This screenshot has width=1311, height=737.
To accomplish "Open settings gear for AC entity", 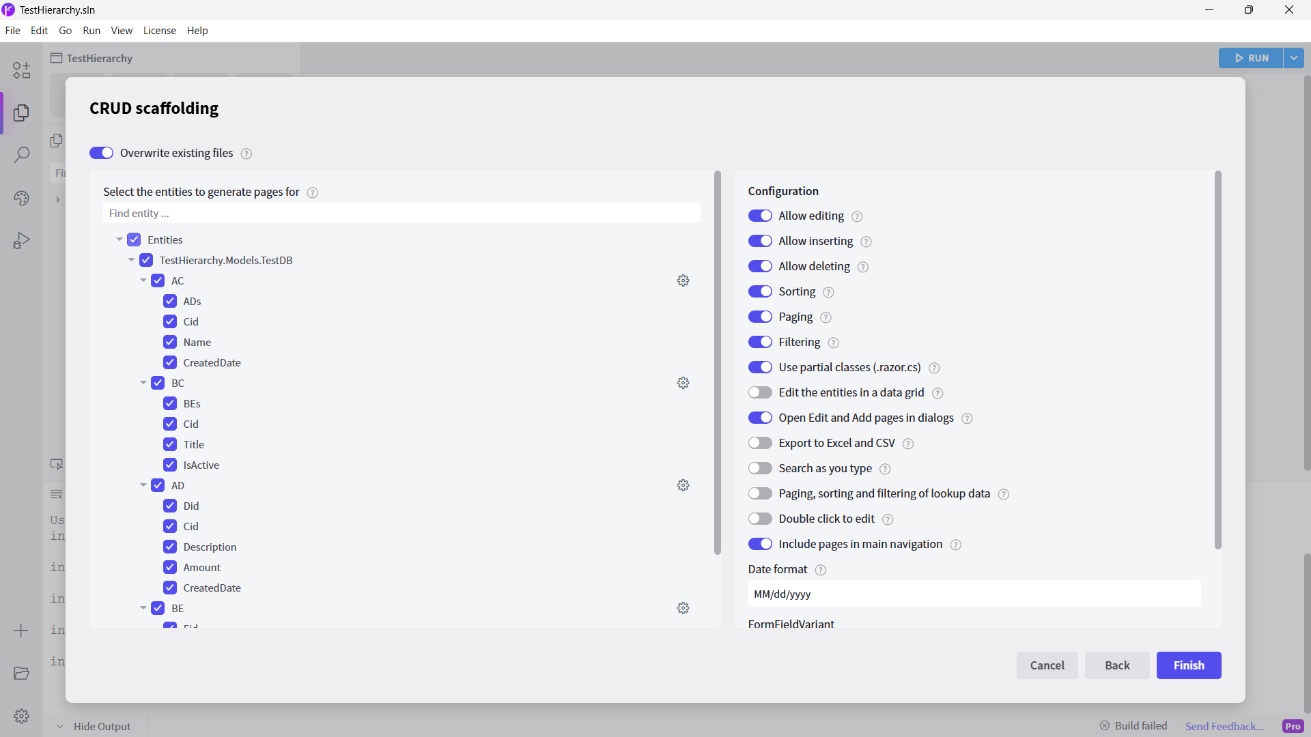I will 683,280.
